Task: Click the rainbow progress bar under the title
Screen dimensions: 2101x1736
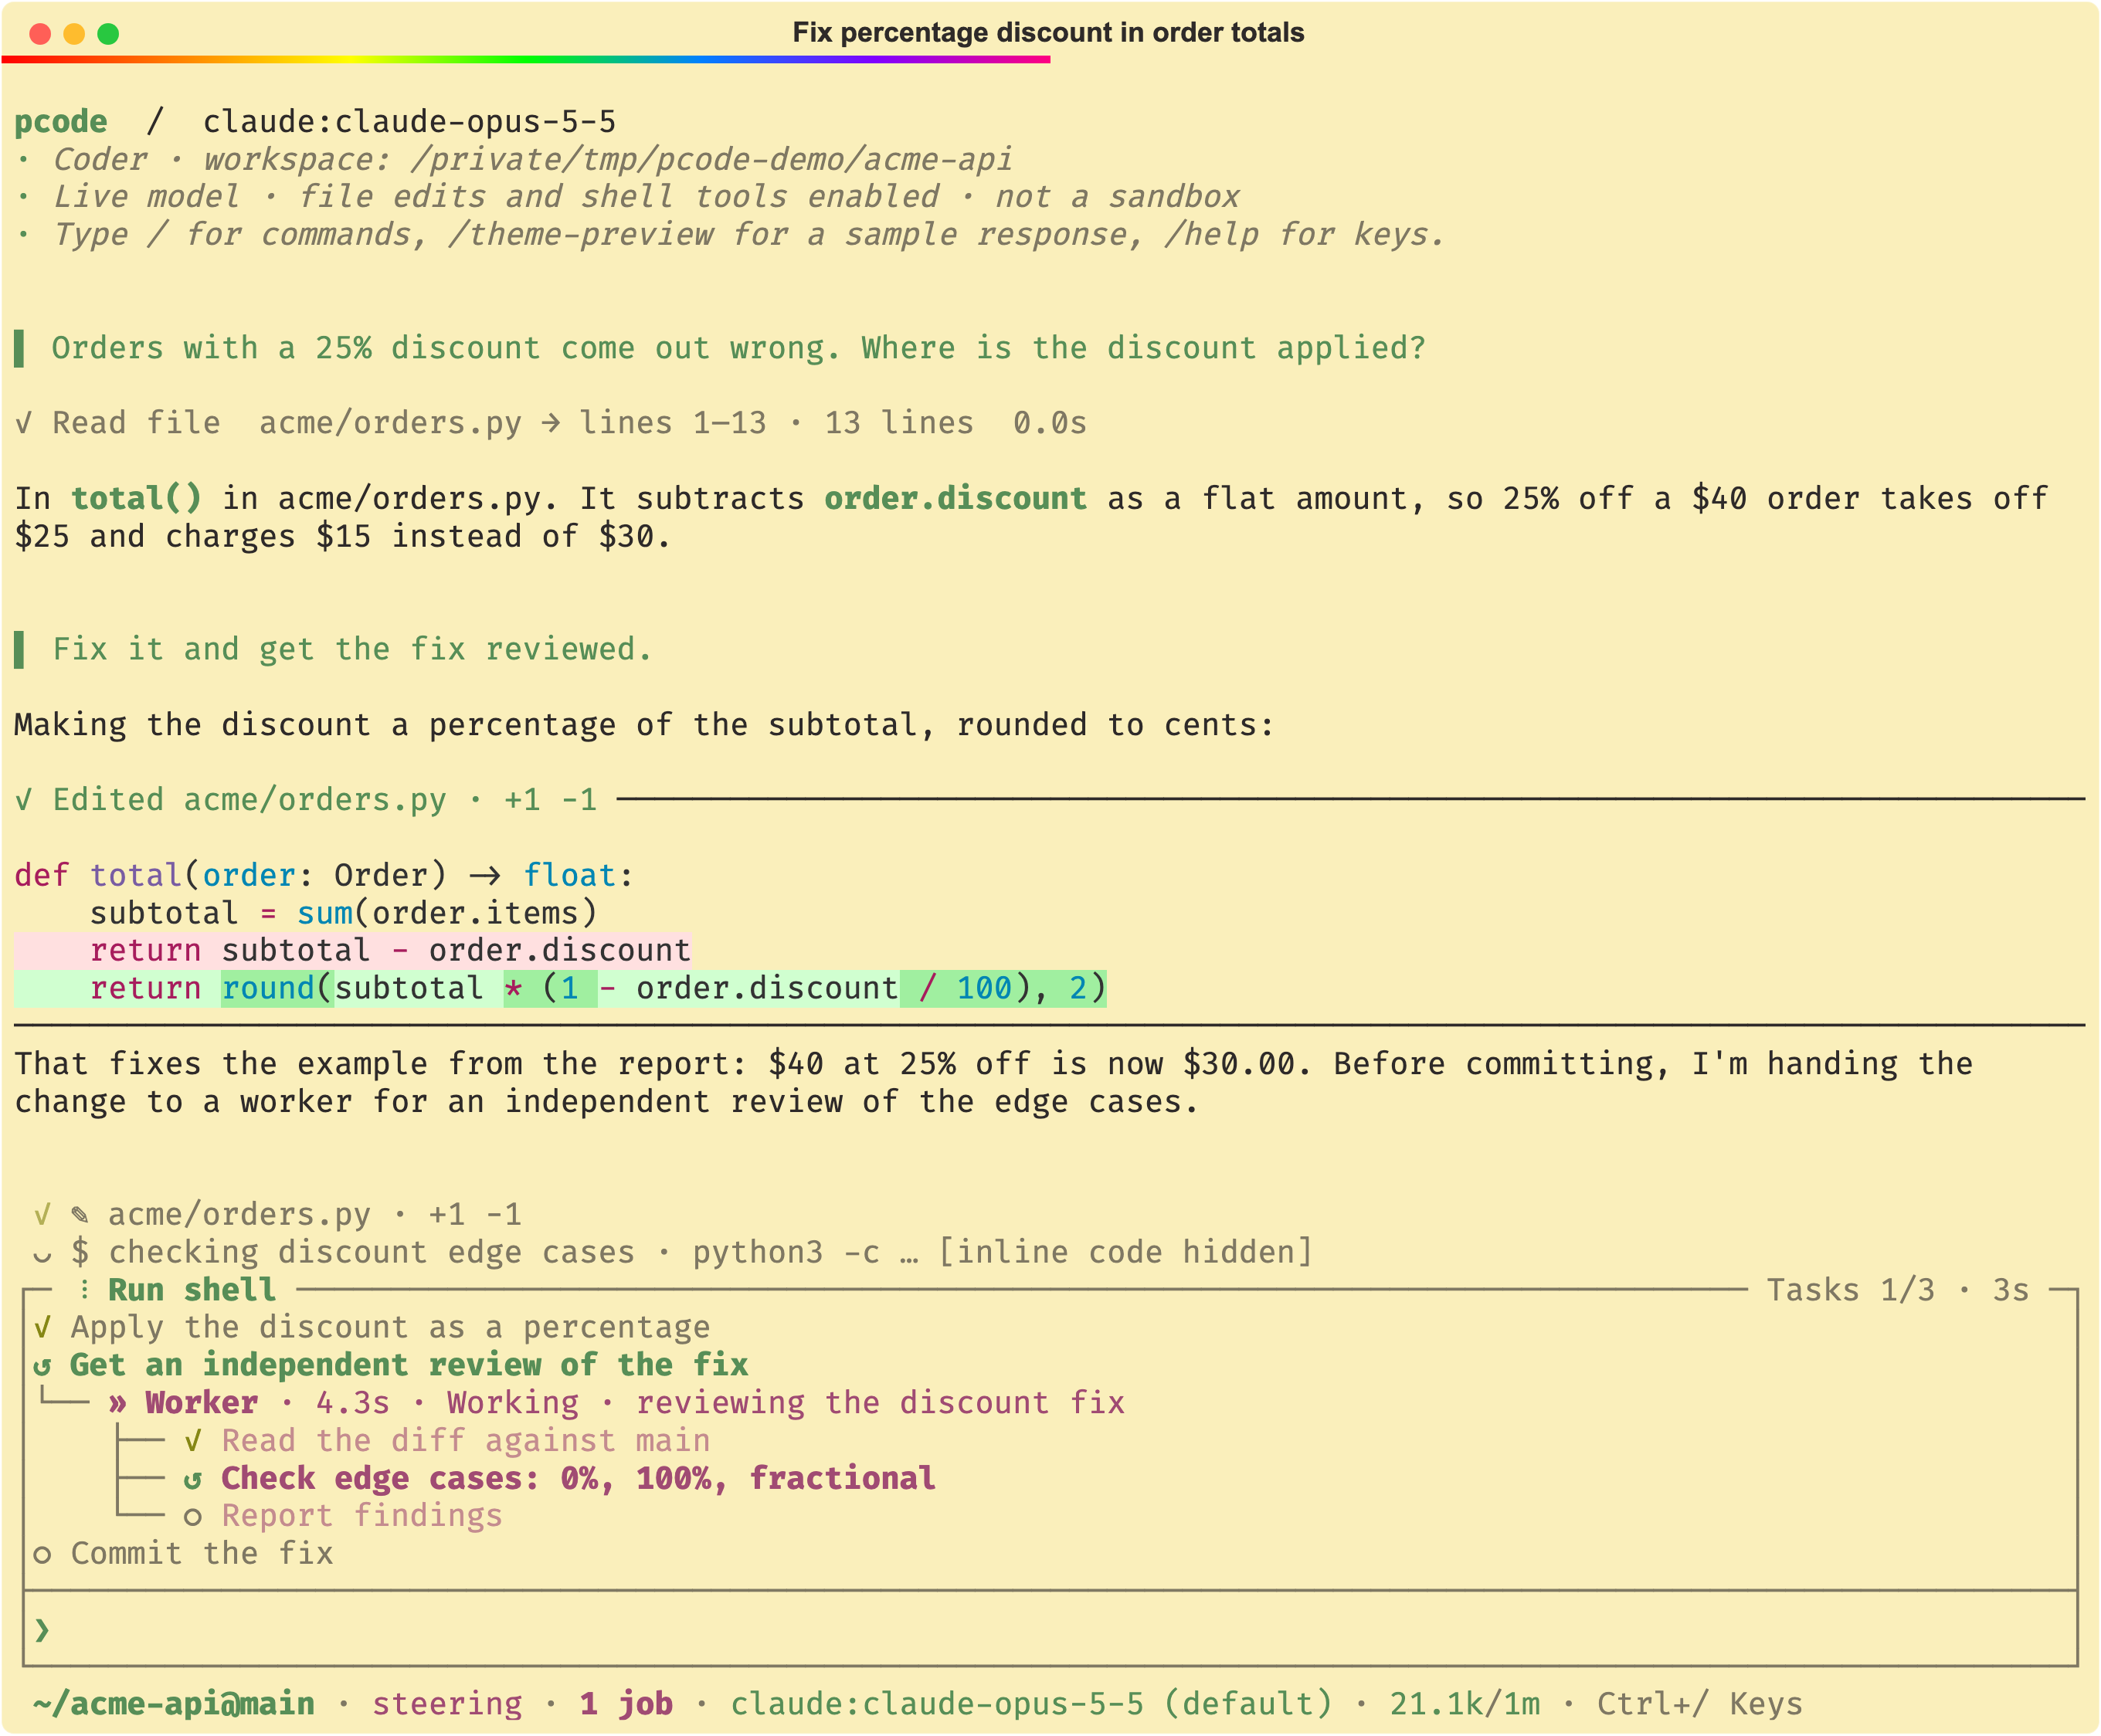Action: [x=526, y=59]
